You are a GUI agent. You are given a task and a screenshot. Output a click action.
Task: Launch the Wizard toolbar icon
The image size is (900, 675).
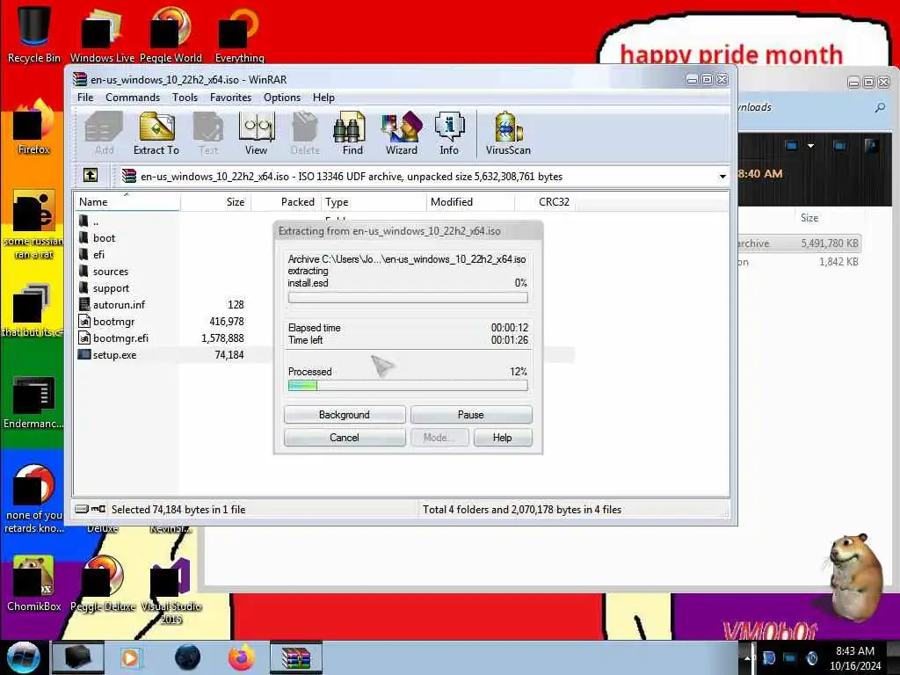(x=401, y=134)
